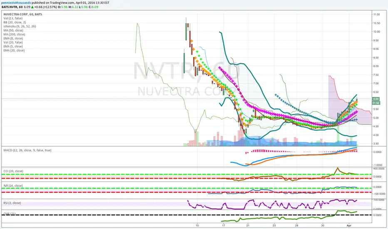388x229 pixels.
Task: Select the +0.68 (+12.57%) change value
Action: [x=45, y=7]
